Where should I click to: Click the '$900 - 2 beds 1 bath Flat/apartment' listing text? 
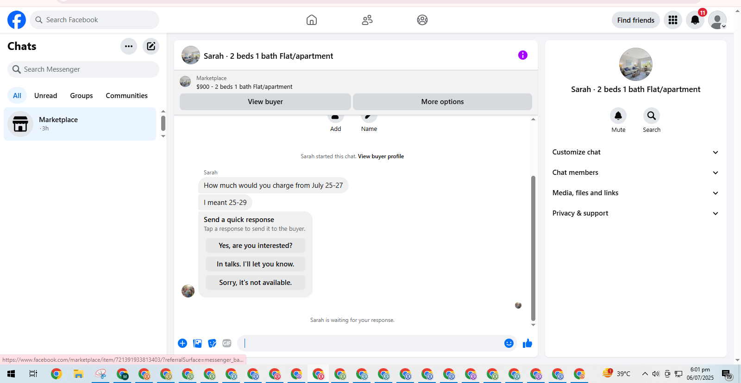[x=245, y=86]
